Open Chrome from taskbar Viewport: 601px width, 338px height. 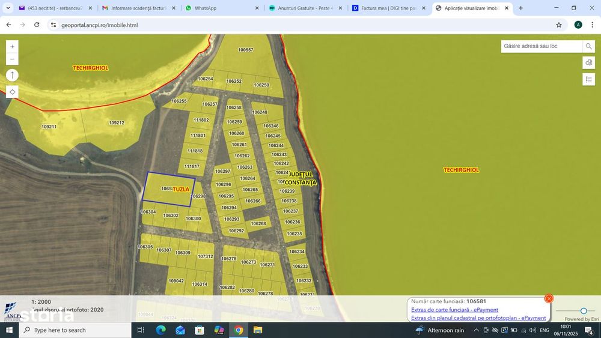coord(239,330)
